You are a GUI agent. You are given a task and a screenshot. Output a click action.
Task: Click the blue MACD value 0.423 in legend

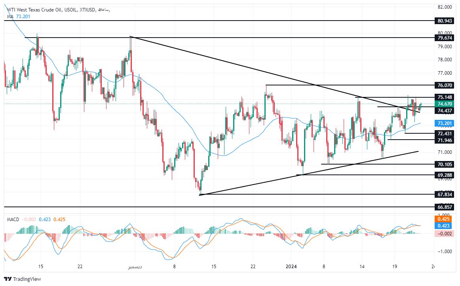pos(45,220)
